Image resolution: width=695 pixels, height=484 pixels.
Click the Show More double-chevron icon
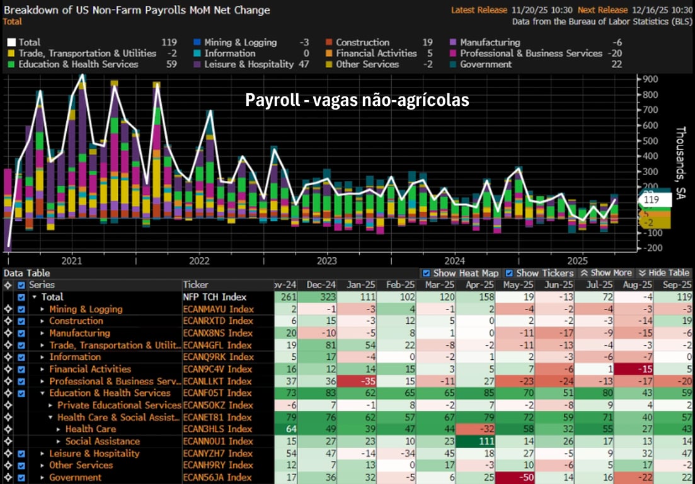pyautogui.click(x=584, y=274)
